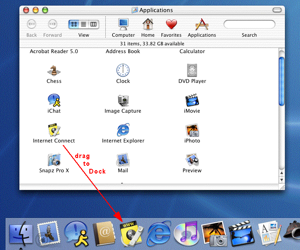Click the Applications toolbar icon

(202, 24)
